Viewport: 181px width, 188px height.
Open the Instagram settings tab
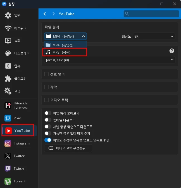click(19, 143)
